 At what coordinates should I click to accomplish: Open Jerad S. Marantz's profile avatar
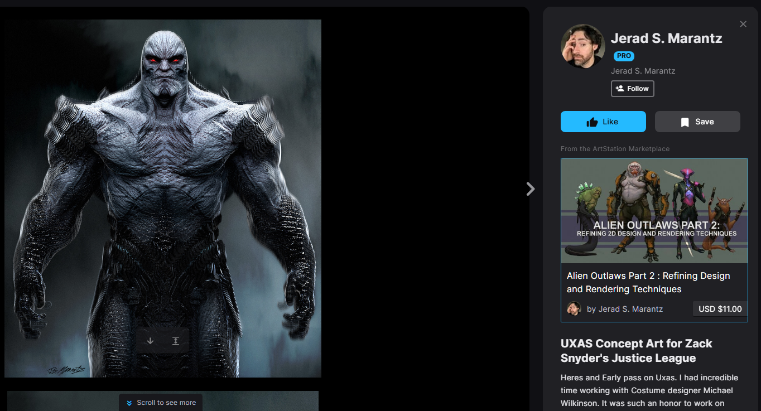click(583, 46)
